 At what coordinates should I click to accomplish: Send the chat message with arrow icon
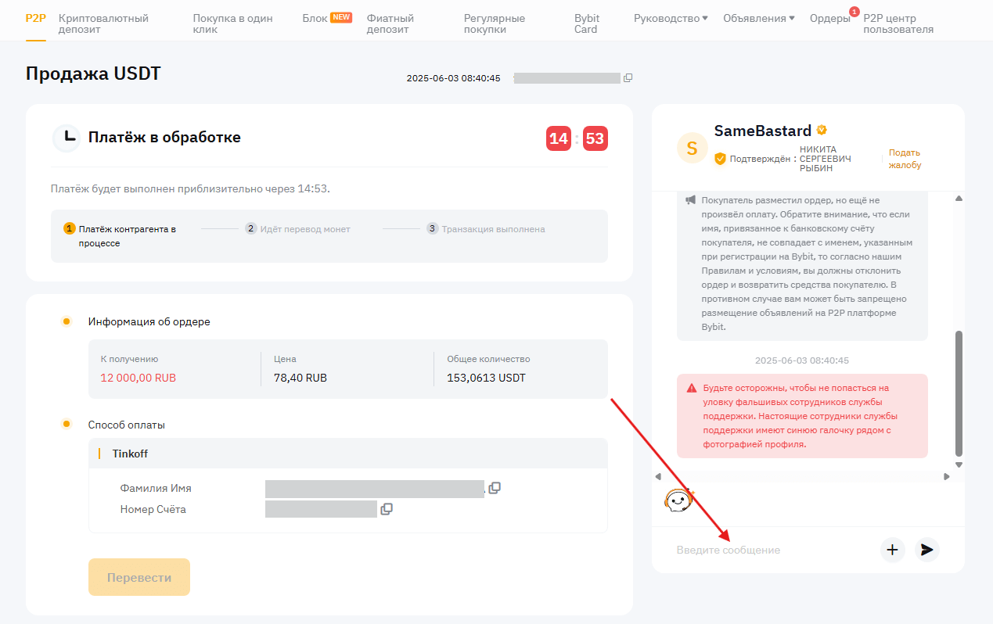click(x=927, y=550)
